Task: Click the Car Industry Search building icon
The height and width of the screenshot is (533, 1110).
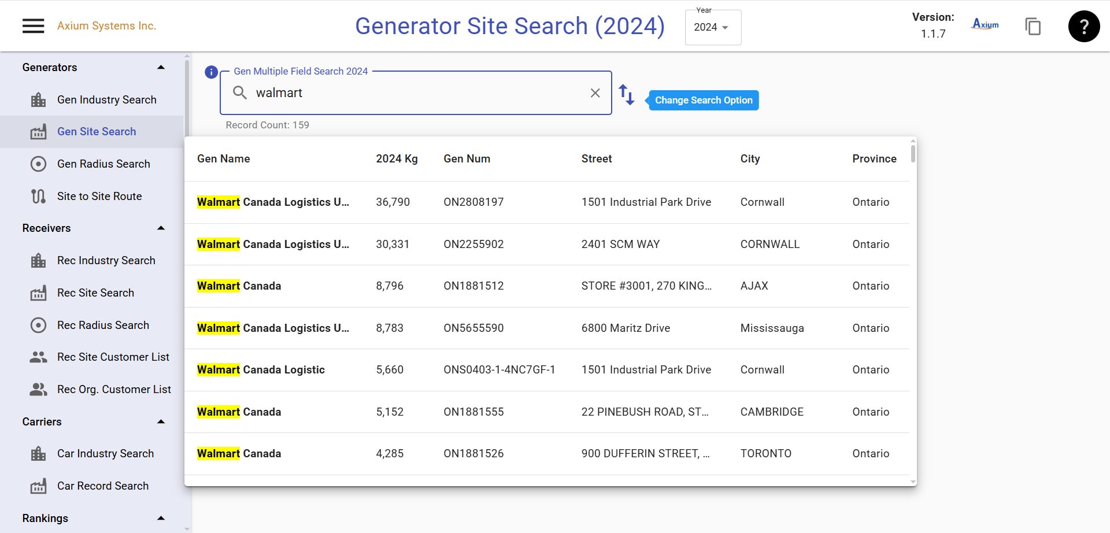Action: [38, 454]
